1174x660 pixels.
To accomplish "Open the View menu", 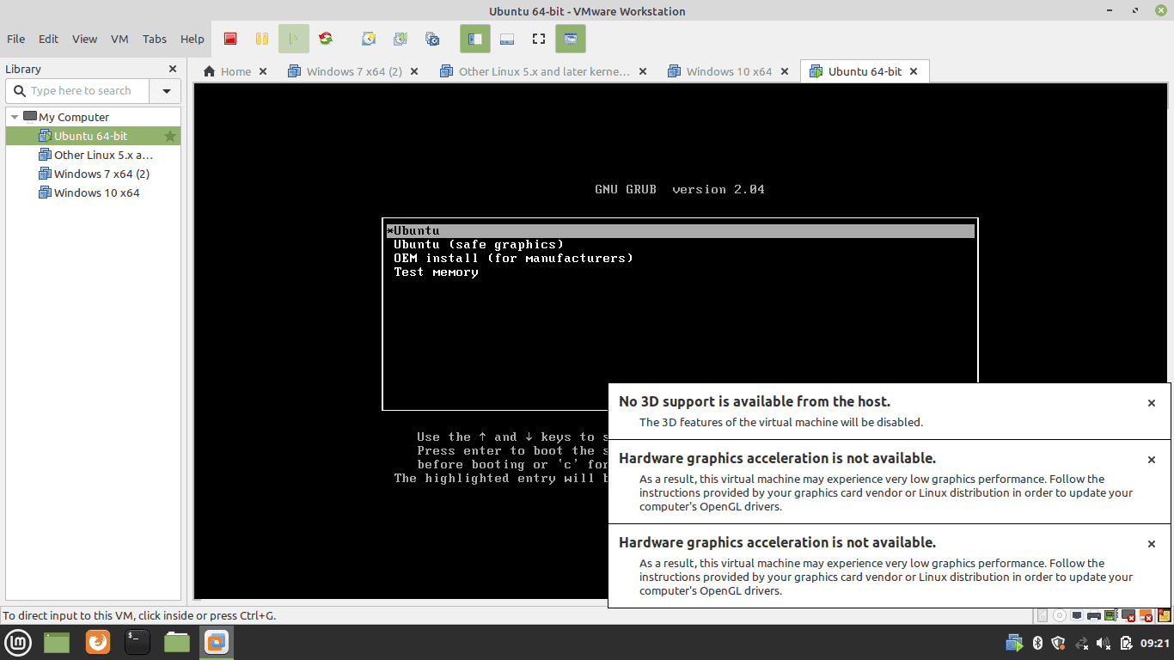I will point(84,39).
